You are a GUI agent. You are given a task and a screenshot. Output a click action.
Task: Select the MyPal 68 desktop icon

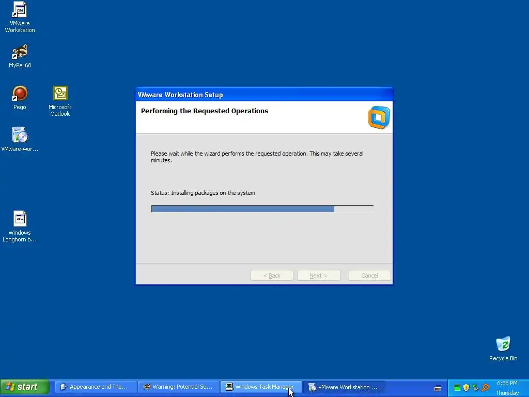click(x=20, y=56)
